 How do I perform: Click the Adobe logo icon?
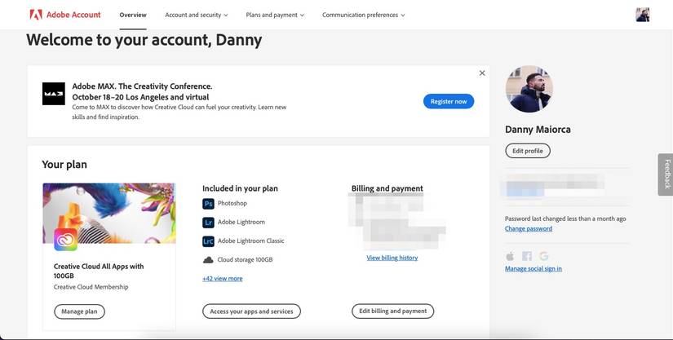(x=35, y=15)
